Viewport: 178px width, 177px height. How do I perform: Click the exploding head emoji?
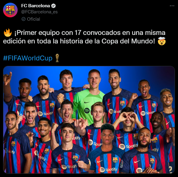click(x=162, y=41)
